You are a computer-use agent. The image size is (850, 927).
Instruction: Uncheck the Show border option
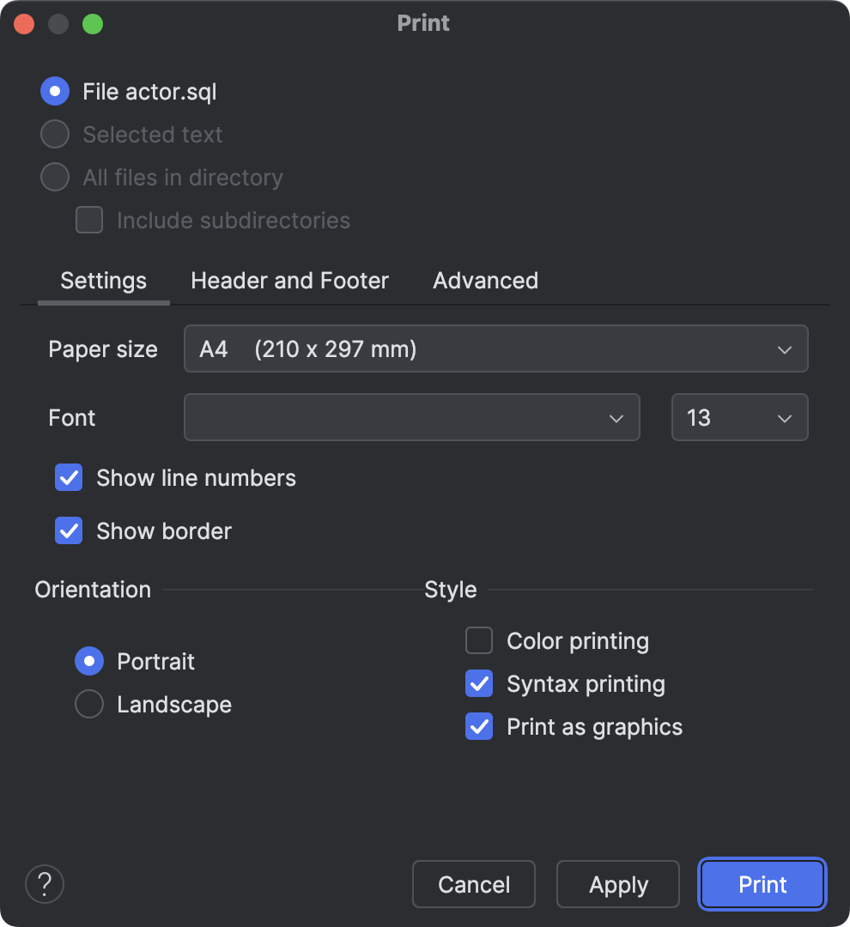pos(69,530)
